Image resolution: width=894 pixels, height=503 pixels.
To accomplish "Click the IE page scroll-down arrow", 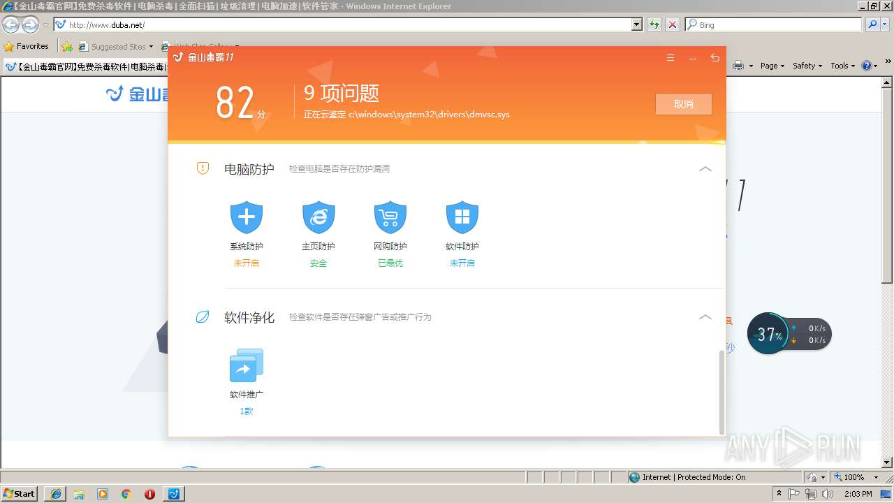I will [x=888, y=462].
